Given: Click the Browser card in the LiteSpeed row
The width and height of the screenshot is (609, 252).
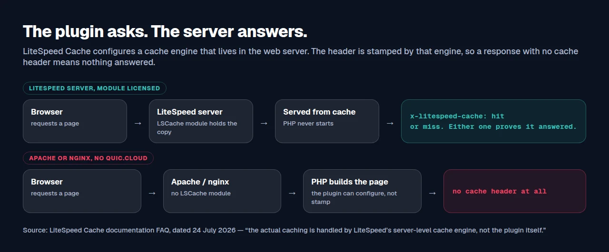Looking at the screenshot, I should [x=75, y=121].
